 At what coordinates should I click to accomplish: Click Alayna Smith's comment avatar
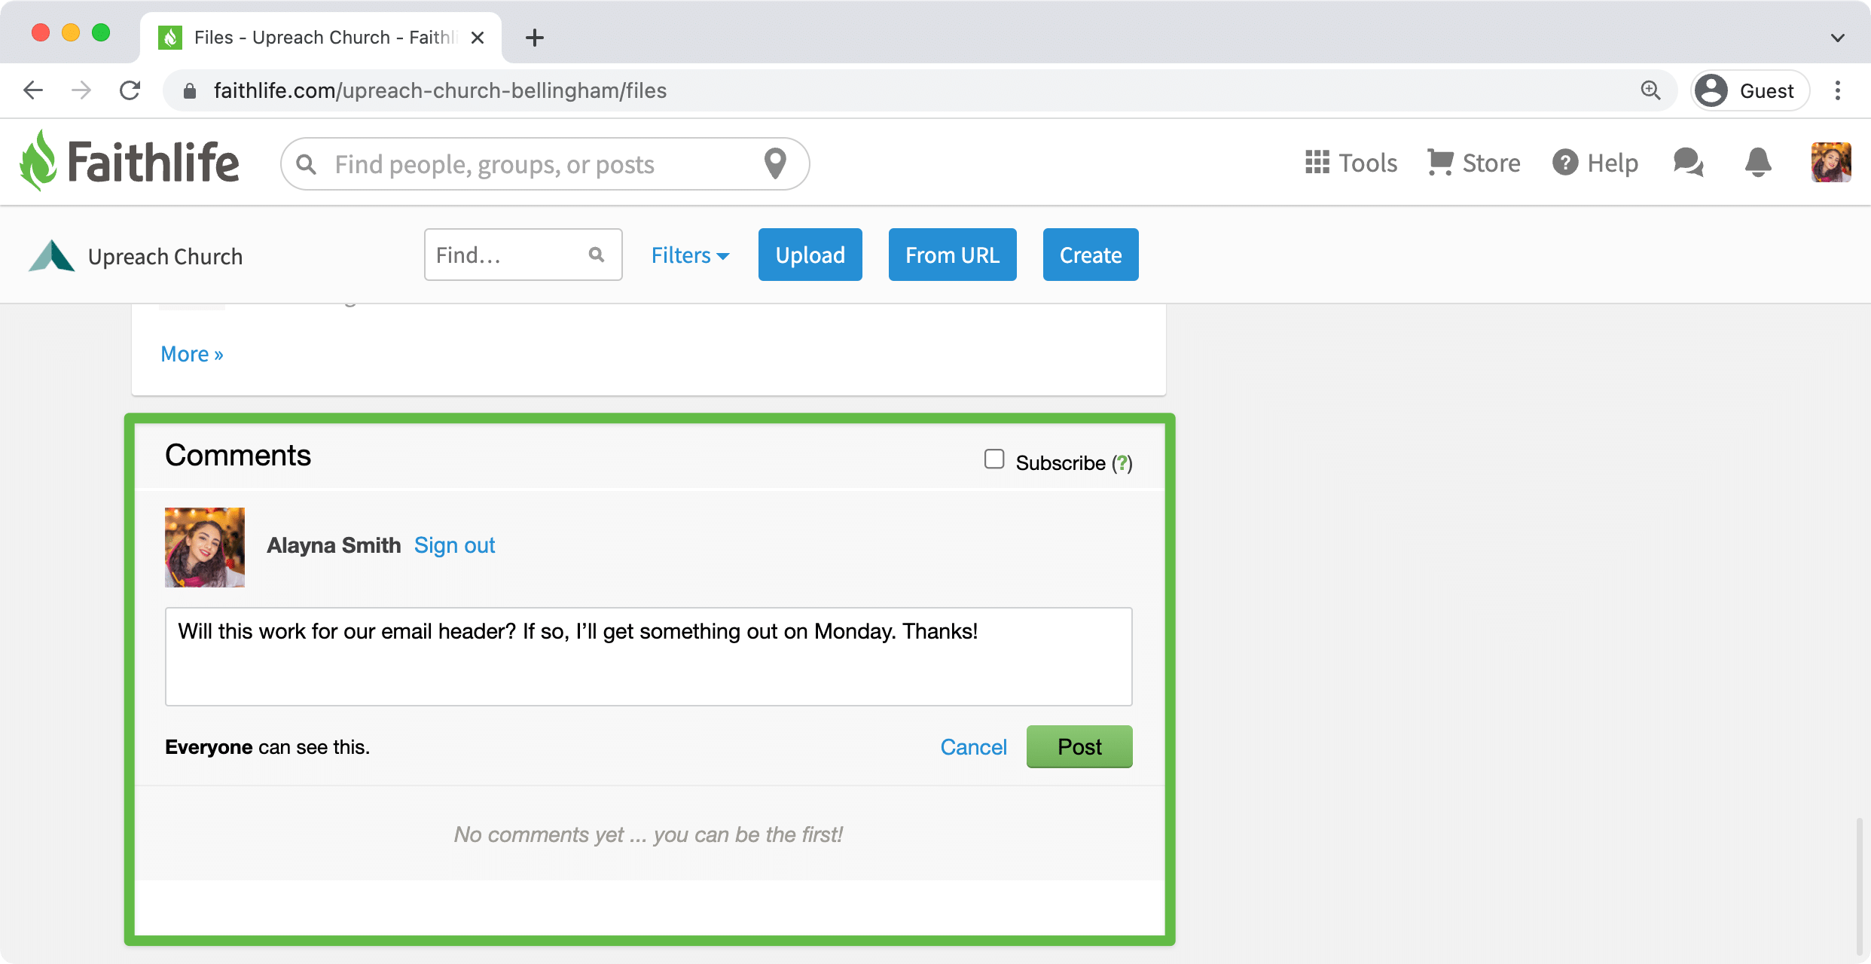pos(205,548)
